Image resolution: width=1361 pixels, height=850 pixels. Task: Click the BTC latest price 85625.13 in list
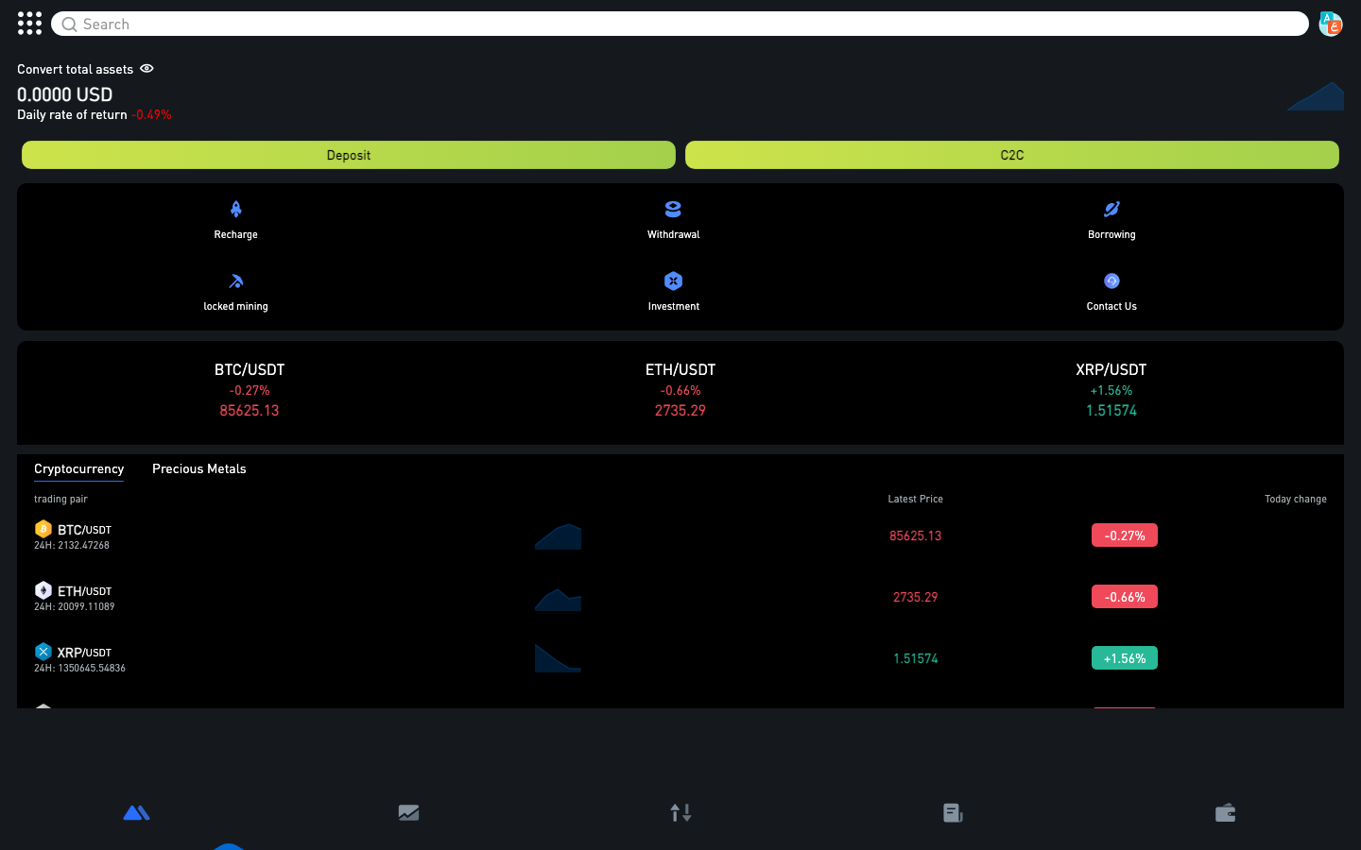coord(916,535)
